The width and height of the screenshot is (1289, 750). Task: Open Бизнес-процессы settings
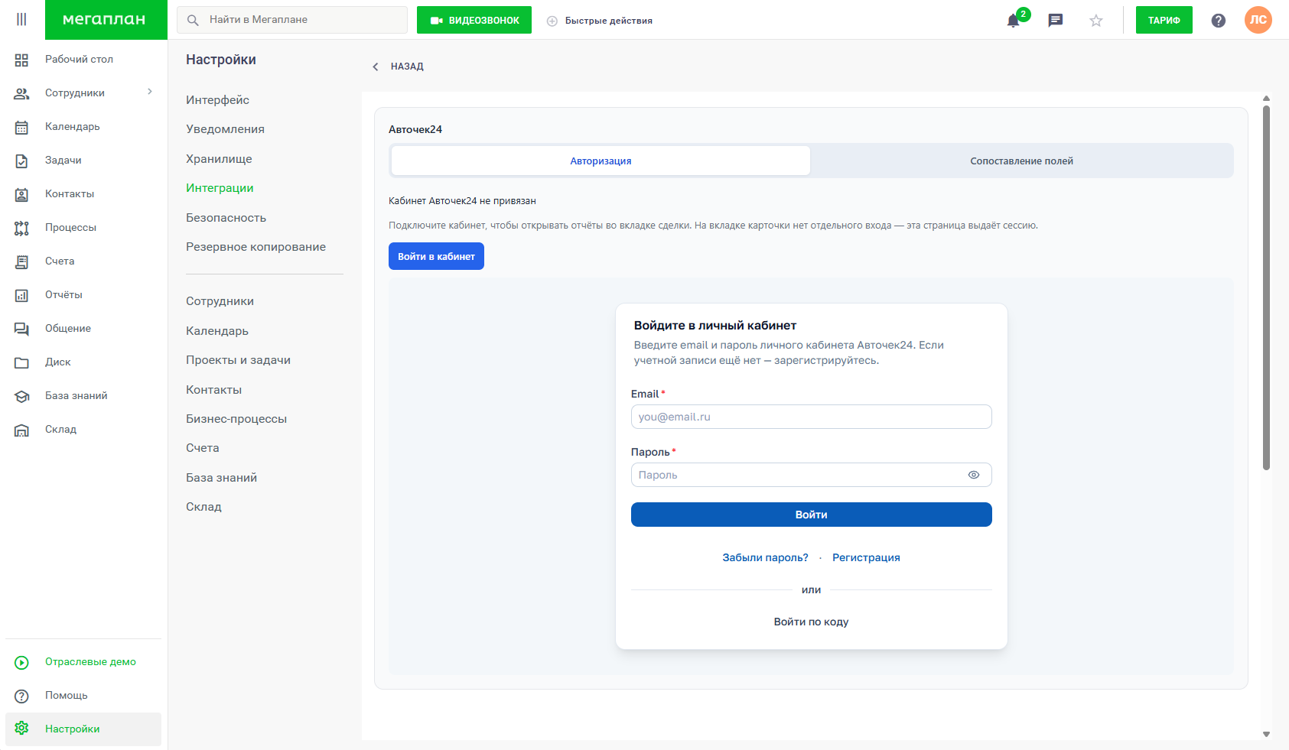pos(236,419)
